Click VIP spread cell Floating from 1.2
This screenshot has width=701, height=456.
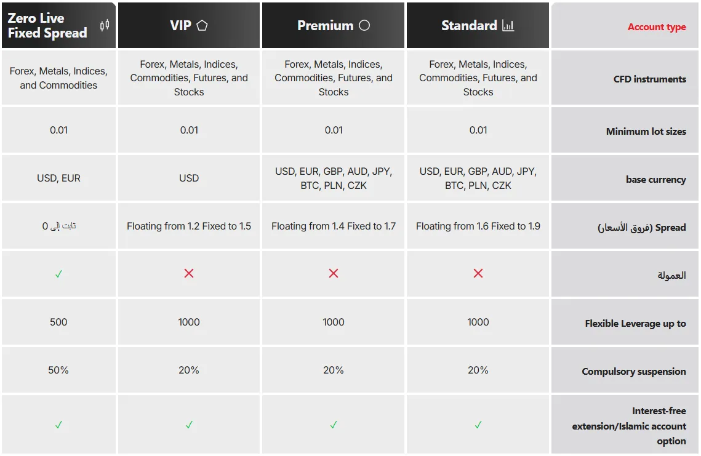(189, 226)
